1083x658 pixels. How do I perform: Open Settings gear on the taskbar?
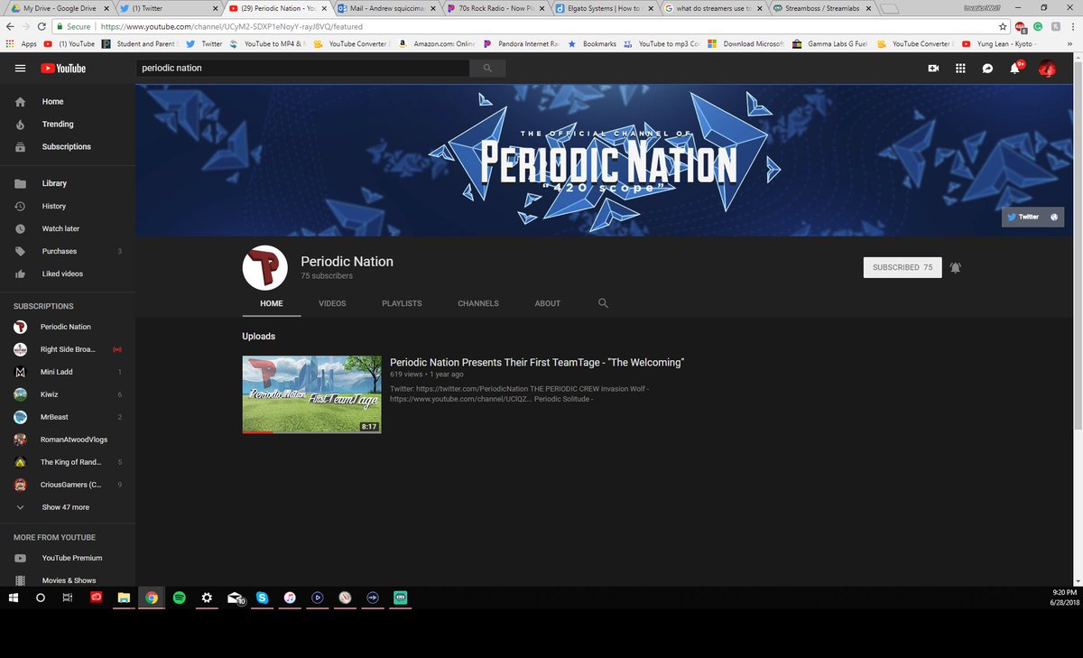(x=207, y=598)
